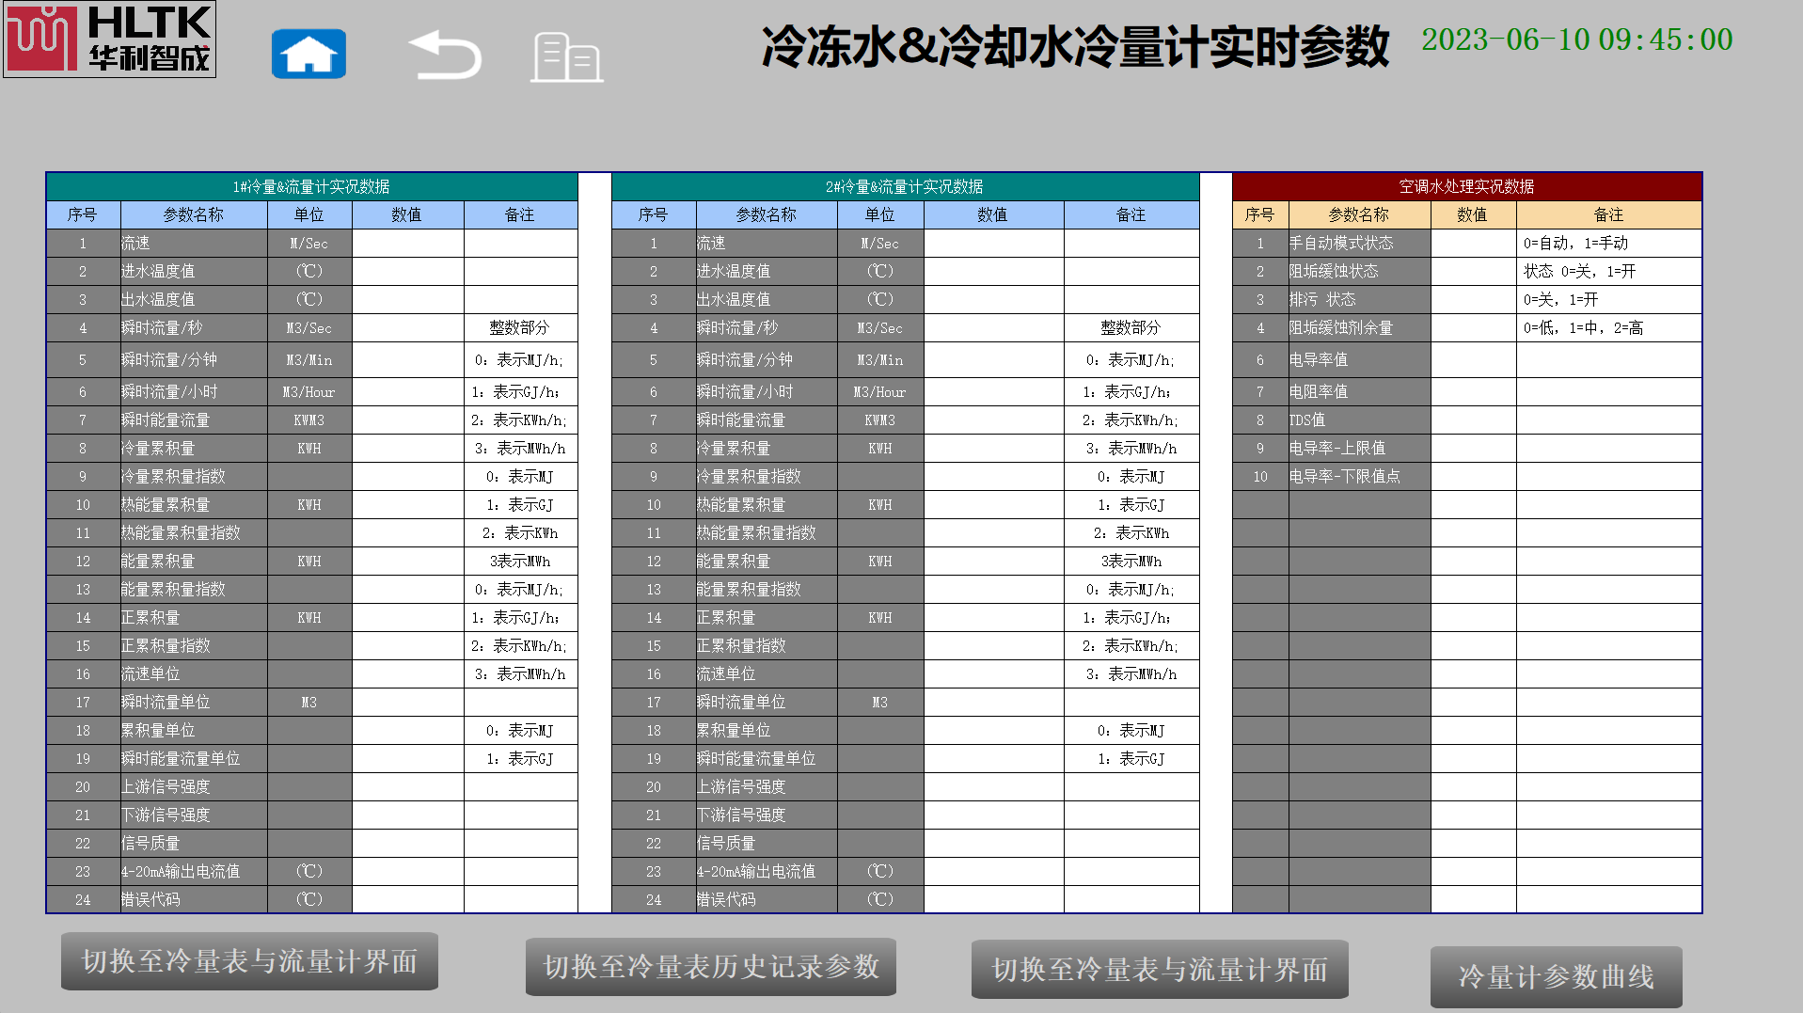Toggle the 排污 状态 value field
The image size is (1803, 1013).
(x=1473, y=299)
